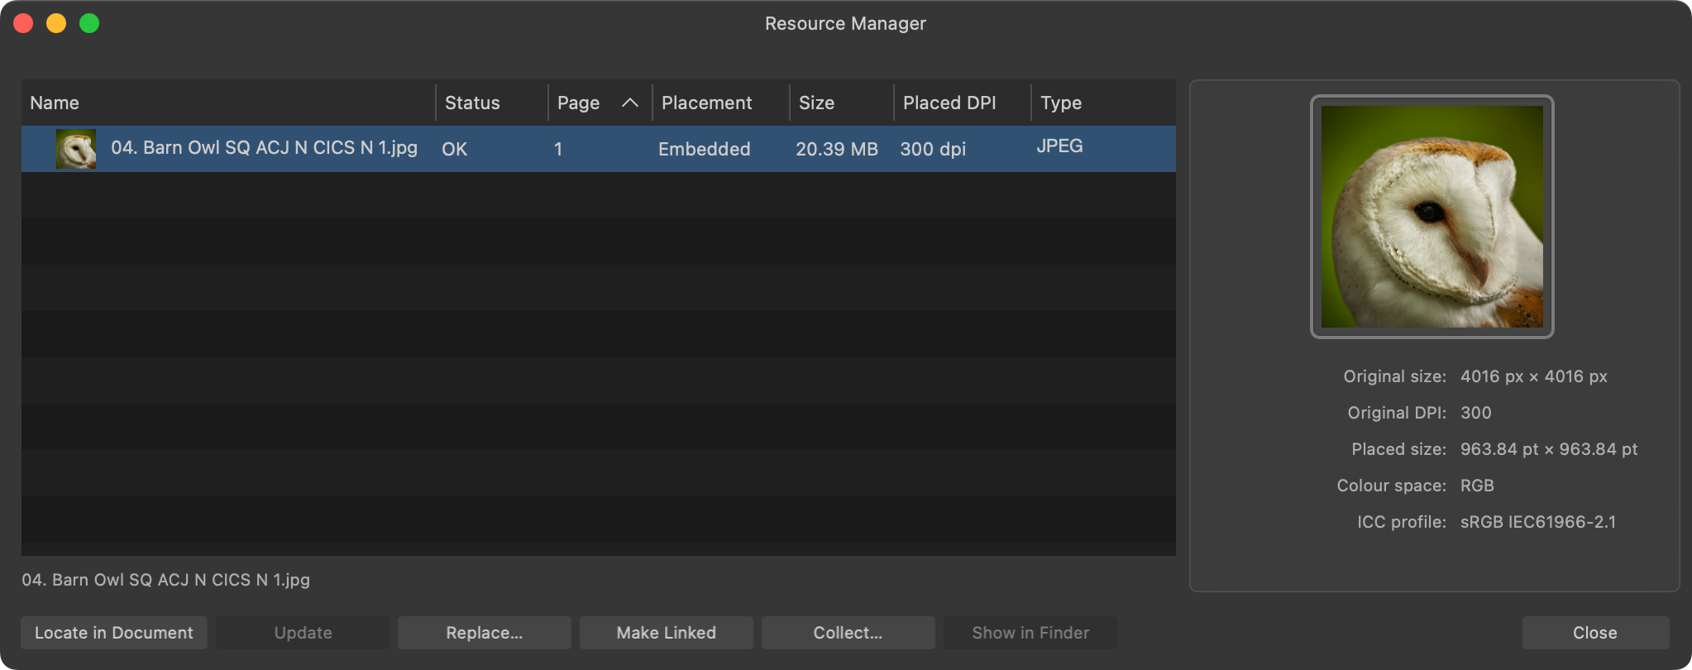Click the yellow minimize window button
The height and width of the screenshot is (670, 1692).
coord(56,23)
